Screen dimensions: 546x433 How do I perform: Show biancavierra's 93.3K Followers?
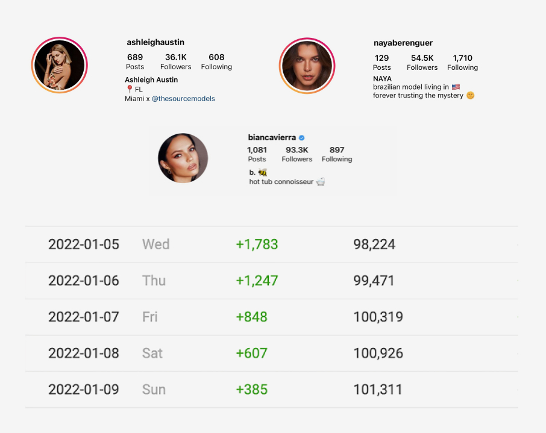coord(297,154)
